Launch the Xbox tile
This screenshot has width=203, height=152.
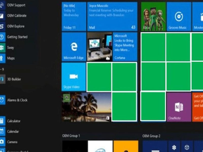point(154,16)
